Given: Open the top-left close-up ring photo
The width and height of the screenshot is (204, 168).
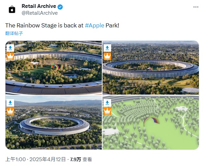Looking at the screenshot, I should (x=53, y=68).
